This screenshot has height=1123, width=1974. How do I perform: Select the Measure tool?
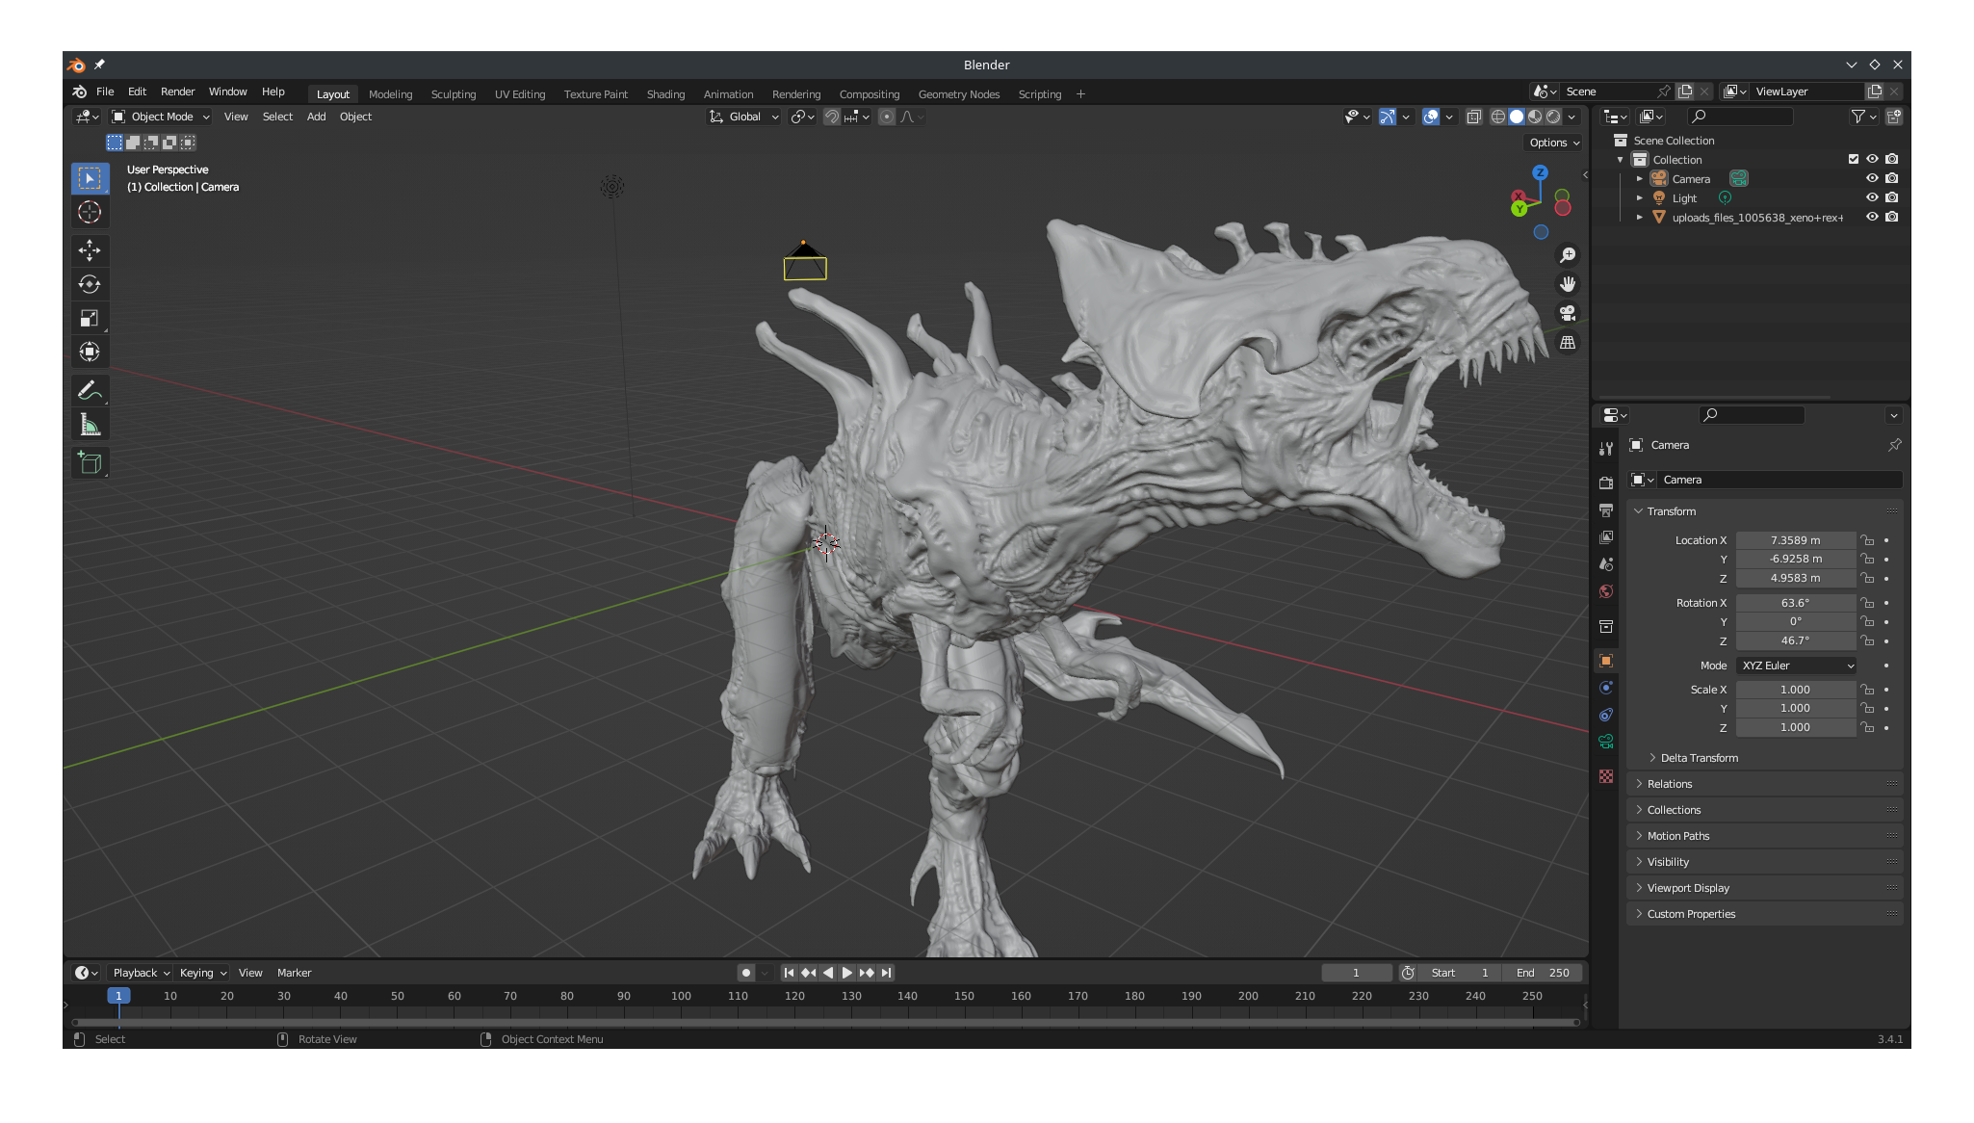(x=90, y=425)
